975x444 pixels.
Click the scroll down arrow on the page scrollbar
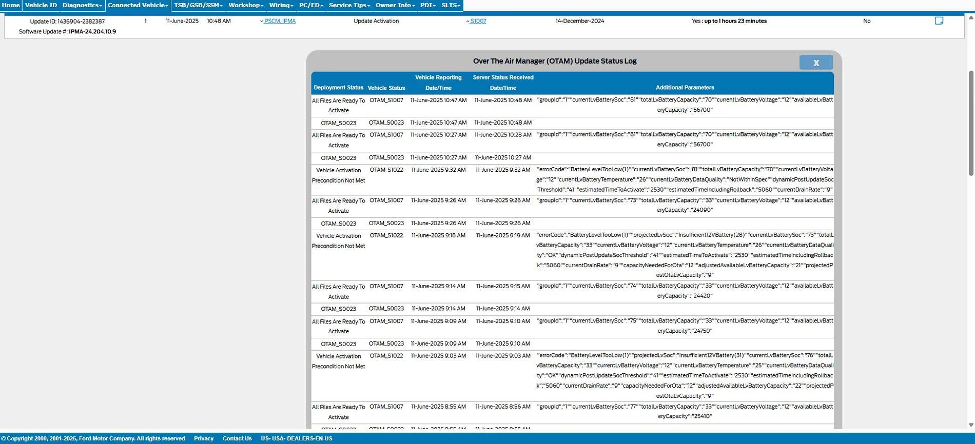[970, 425]
